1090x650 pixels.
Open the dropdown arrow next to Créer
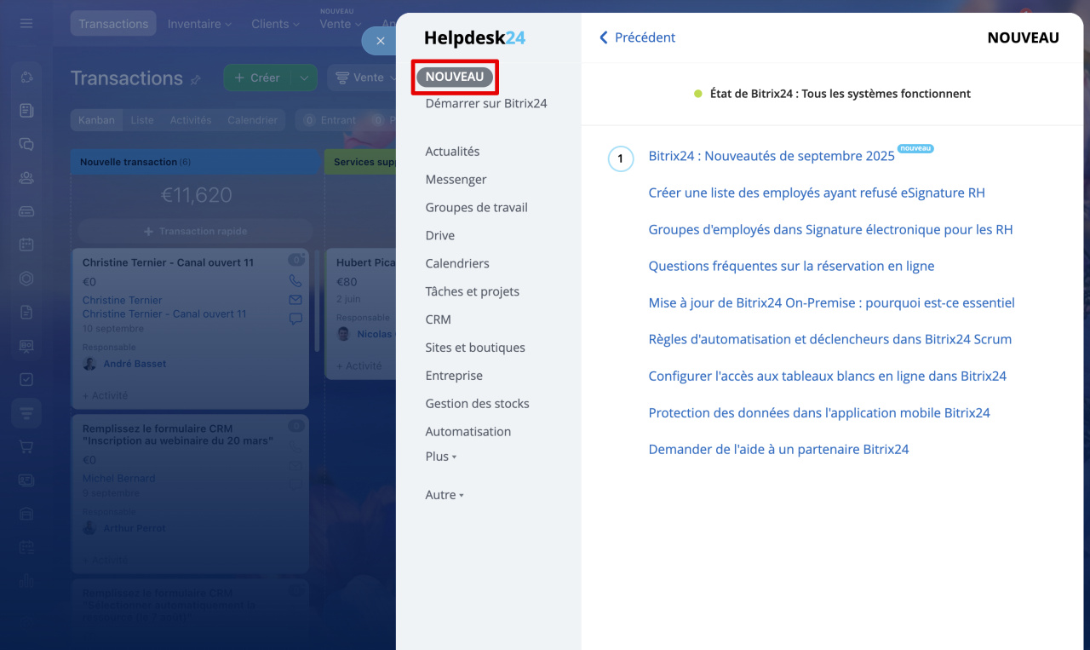point(304,78)
